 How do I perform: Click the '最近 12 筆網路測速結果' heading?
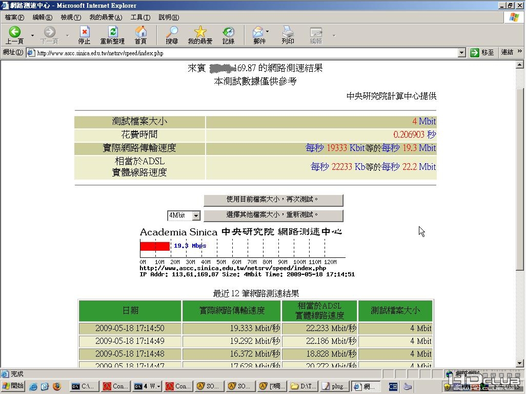[x=256, y=294]
